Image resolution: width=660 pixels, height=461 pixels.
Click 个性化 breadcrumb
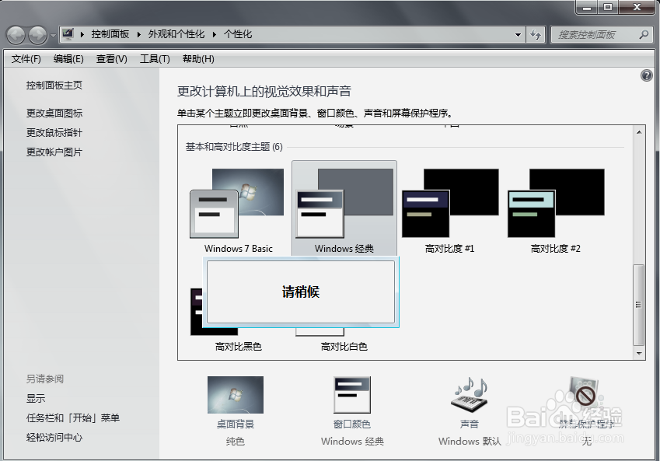238,34
